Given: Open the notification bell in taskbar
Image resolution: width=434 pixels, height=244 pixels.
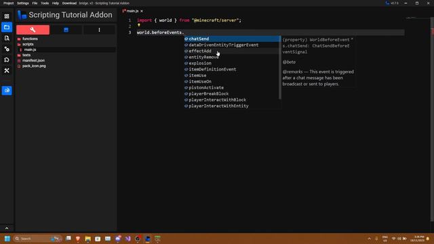Looking at the screenshot, I should click(x=428, y=239).
